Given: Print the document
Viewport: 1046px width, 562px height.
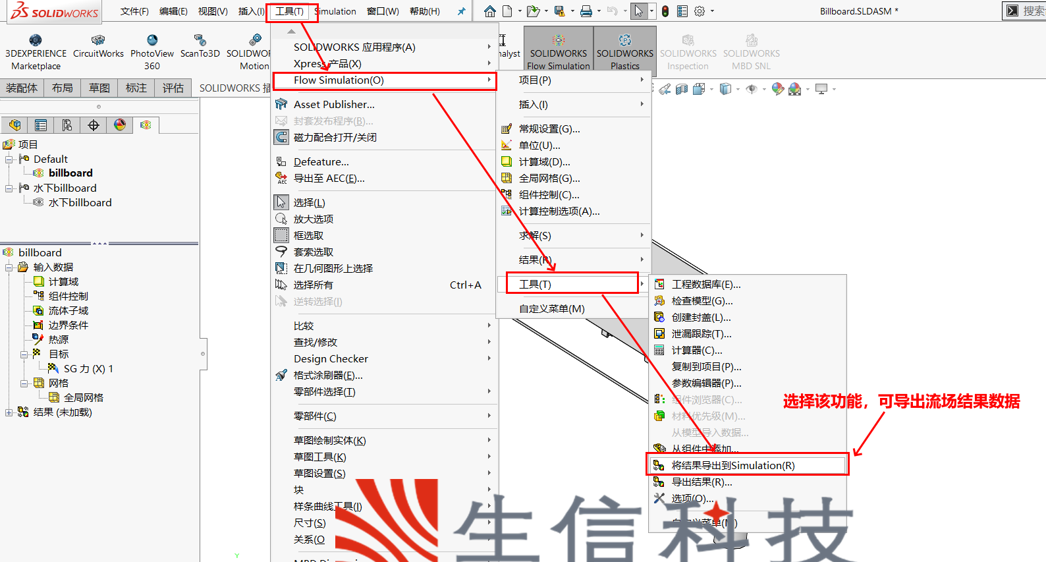Looking at the screenshot, I should [x=586, y=11].
